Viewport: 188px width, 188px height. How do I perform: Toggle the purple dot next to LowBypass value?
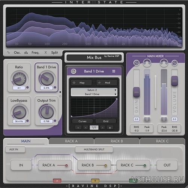click(x=27, y=121)
